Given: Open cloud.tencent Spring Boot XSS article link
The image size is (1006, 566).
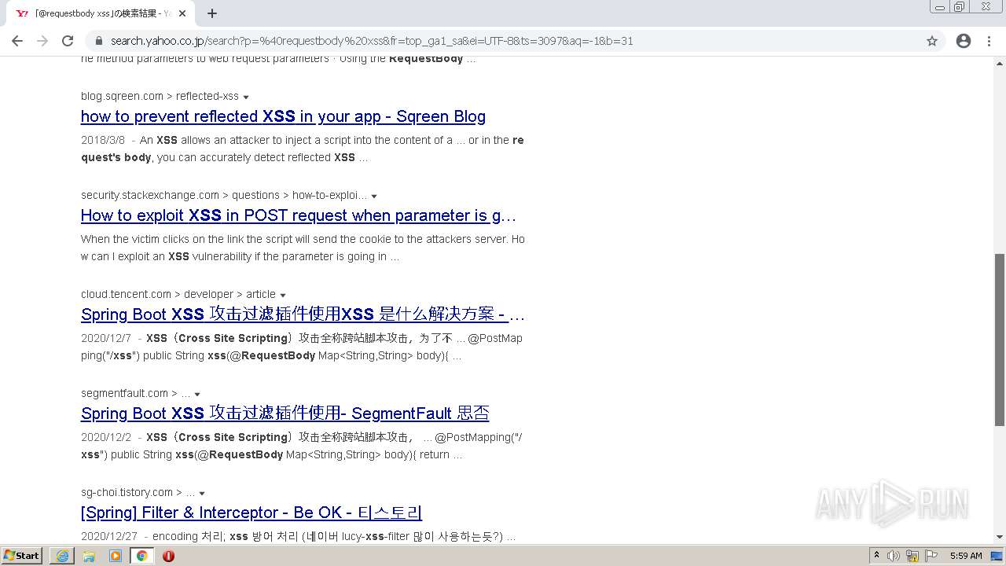Looking at the screenshot, I should [x=303, y=314].
